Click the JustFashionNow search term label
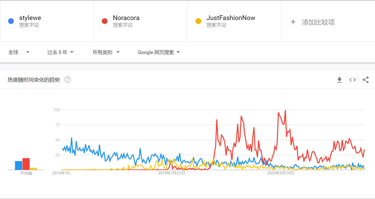 pos(231,18)
